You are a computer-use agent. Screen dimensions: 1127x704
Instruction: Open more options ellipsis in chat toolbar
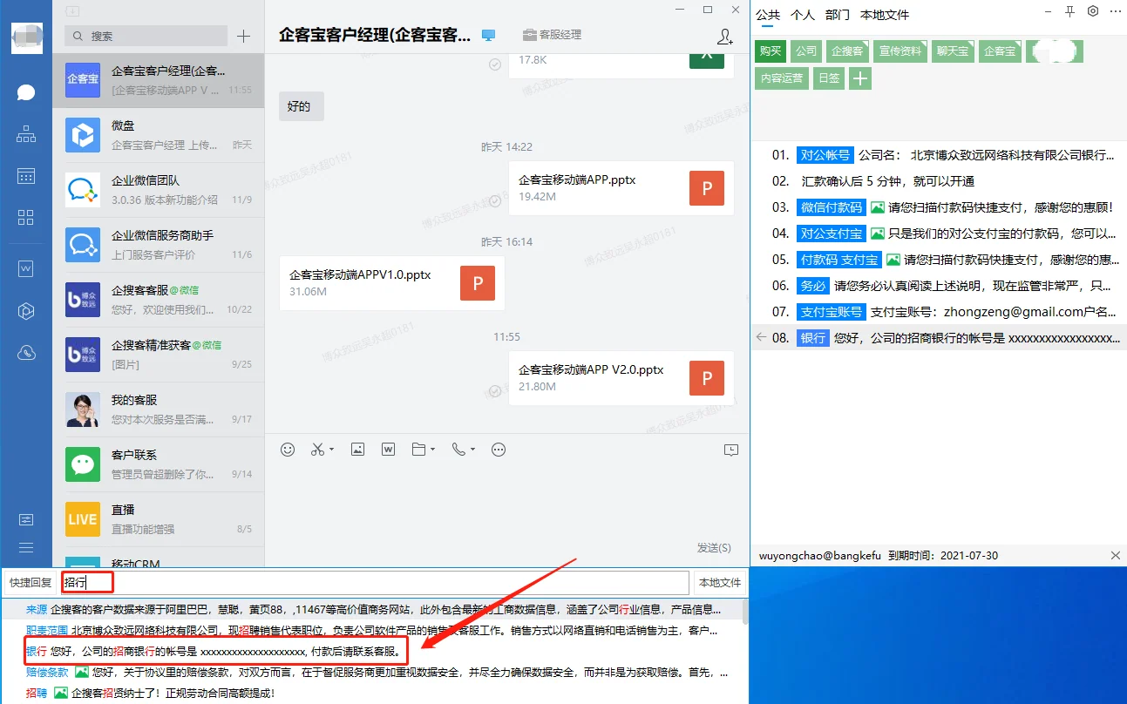(499, 450)
